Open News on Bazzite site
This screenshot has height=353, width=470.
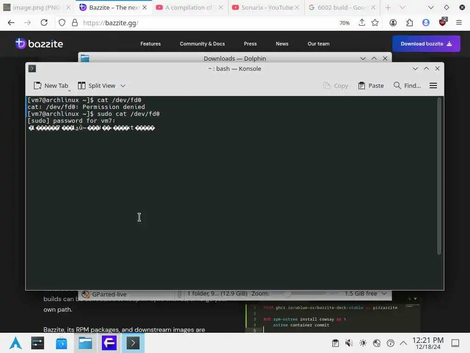282,44
